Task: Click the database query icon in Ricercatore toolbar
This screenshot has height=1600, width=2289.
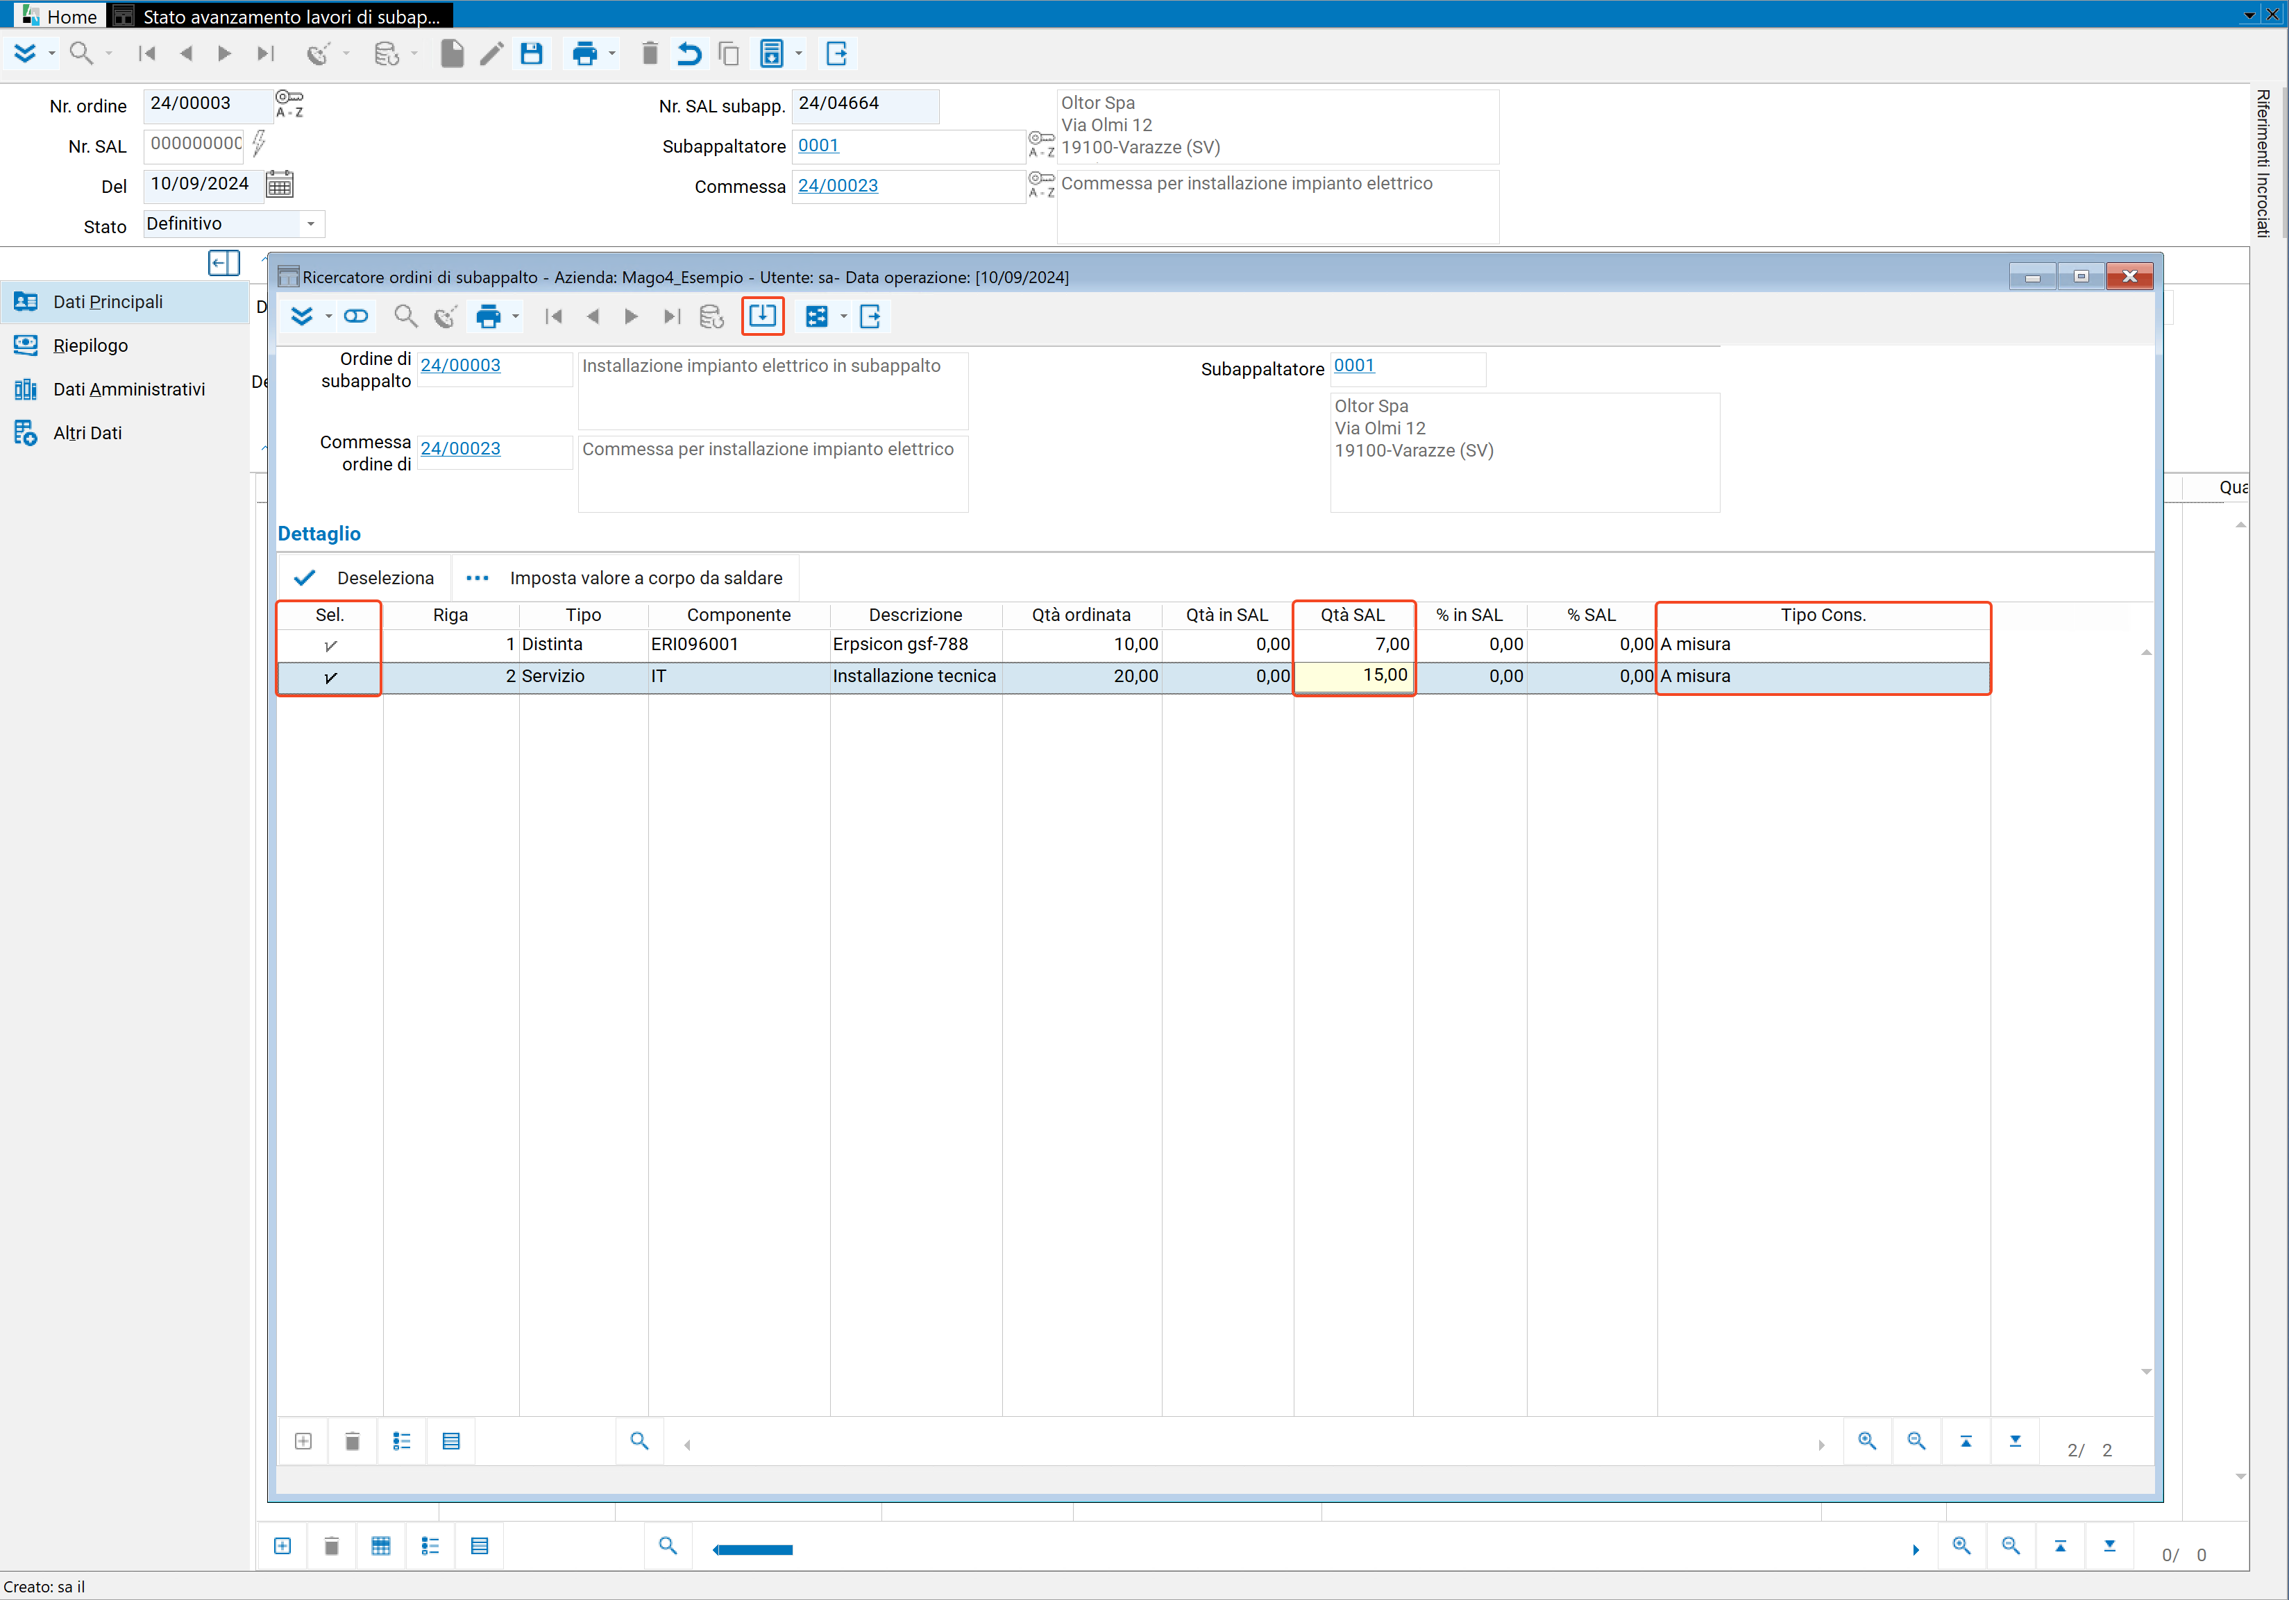Action: (x=711, y=317)
